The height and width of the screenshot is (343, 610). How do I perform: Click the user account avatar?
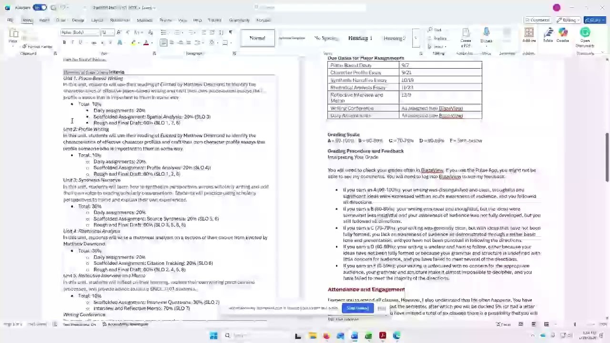(x=557, y=8)
